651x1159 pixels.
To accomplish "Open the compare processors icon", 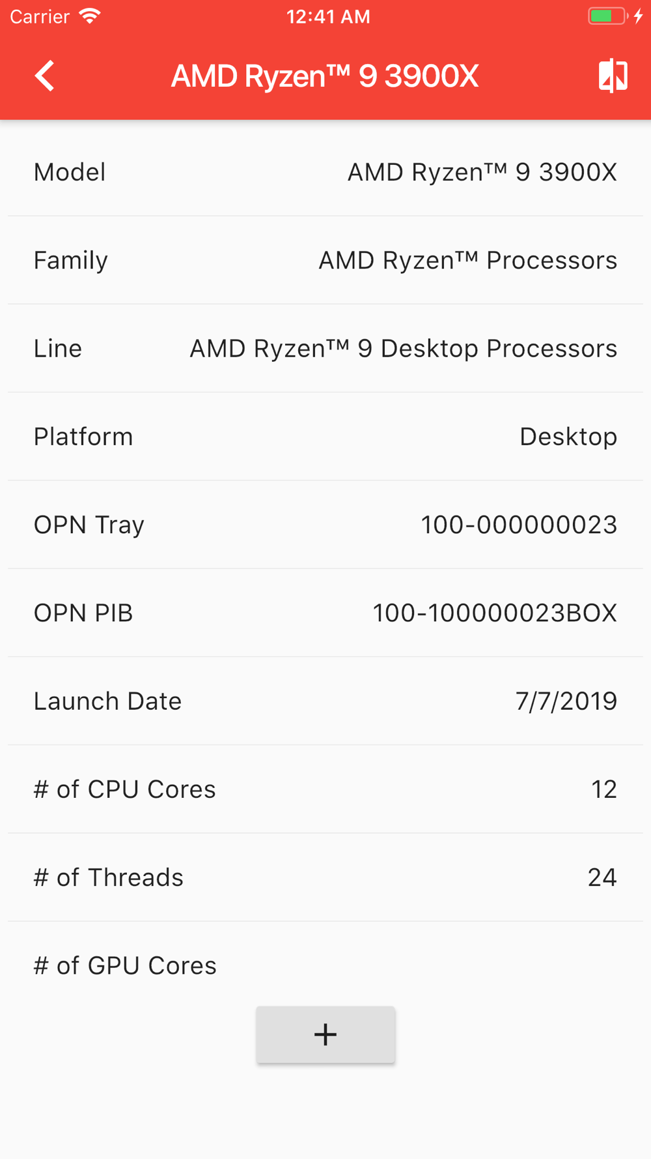I will 613,76.
